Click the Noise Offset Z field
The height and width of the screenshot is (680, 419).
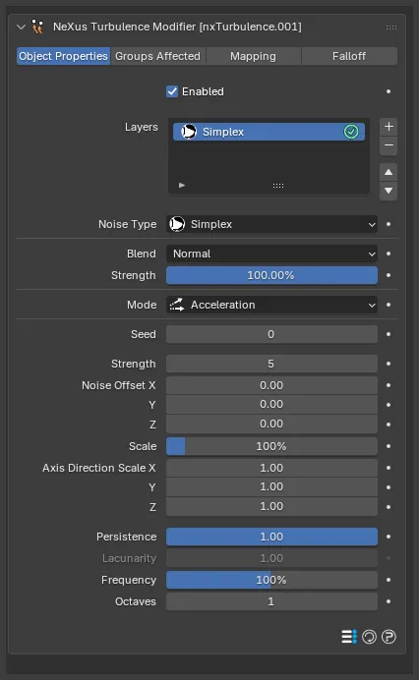tap(271, 425)
